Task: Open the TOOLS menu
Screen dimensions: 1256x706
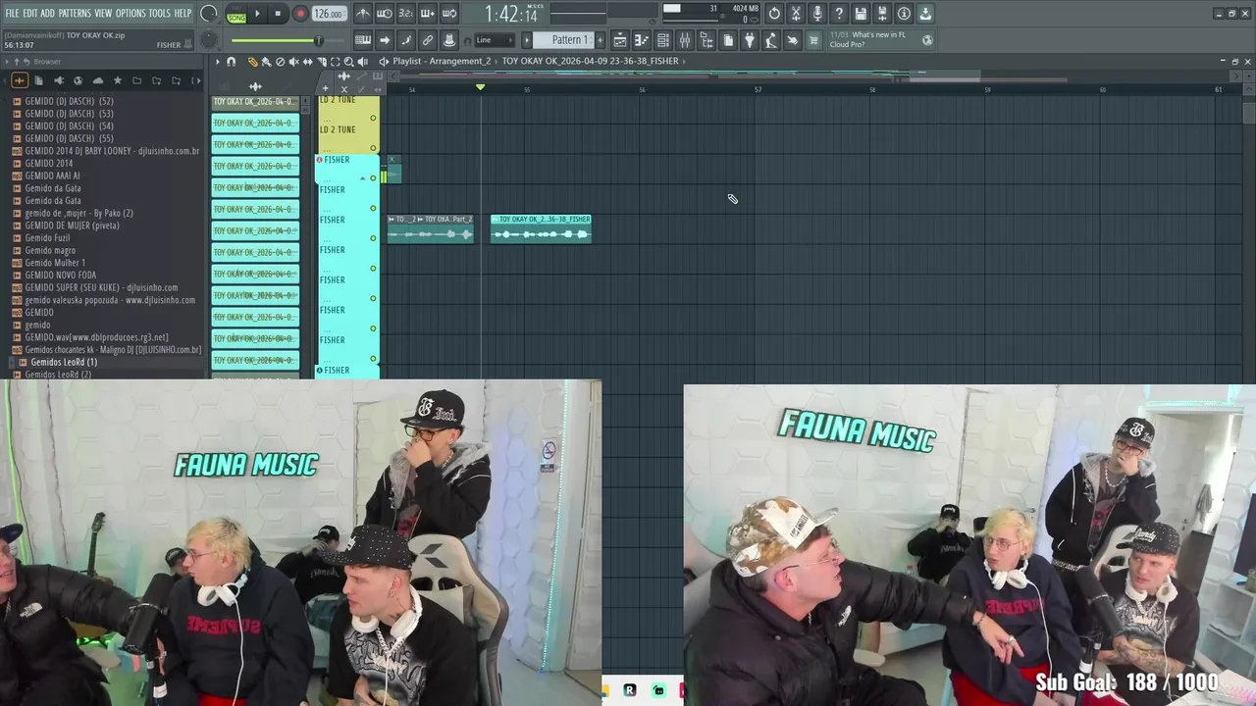Action: [160, 14]
